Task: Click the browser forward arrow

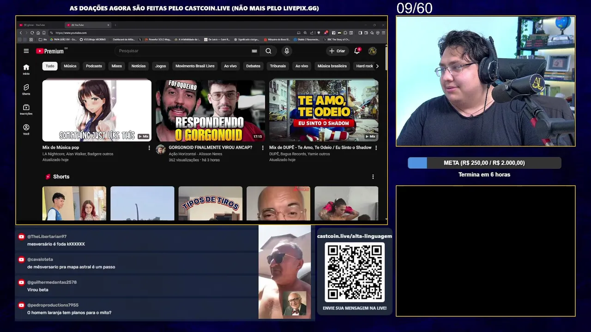Action: click(x=26, y=33)
